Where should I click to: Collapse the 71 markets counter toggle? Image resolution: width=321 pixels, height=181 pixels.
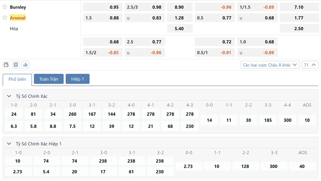tap(310, 65)
